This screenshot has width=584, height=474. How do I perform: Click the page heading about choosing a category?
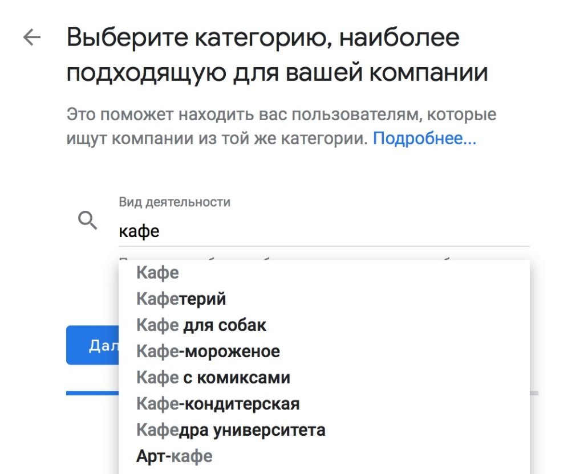[x=262, y=52]
